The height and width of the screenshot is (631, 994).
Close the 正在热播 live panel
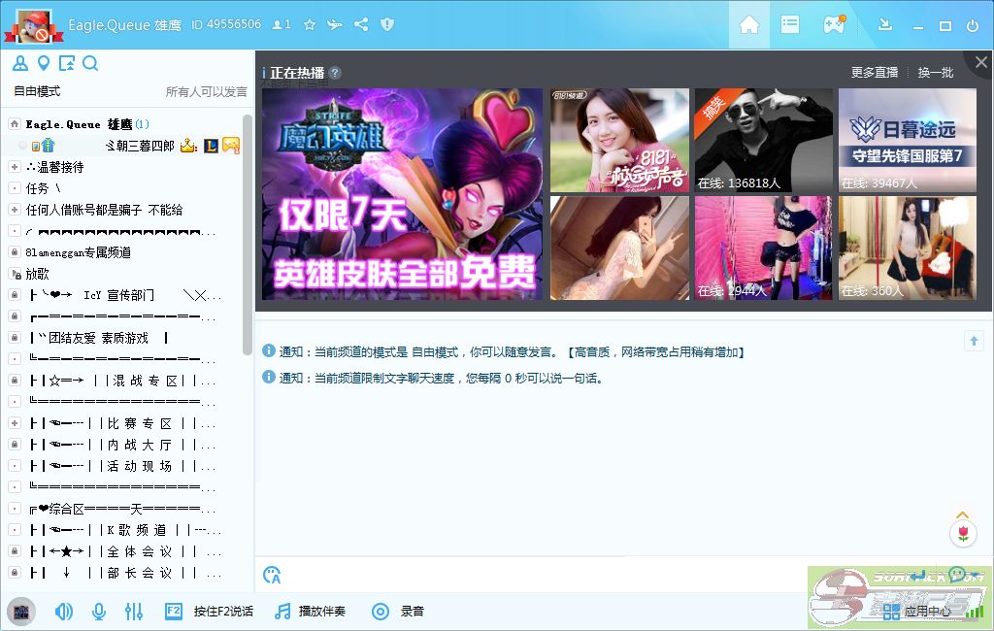(x=981, y=62)
